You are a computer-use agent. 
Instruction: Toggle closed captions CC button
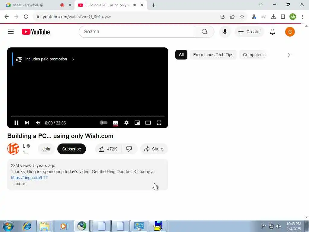(116, 123)
